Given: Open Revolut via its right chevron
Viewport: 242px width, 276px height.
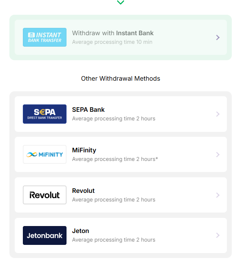Looking at the screenshot, I should [x=218, y=195].
